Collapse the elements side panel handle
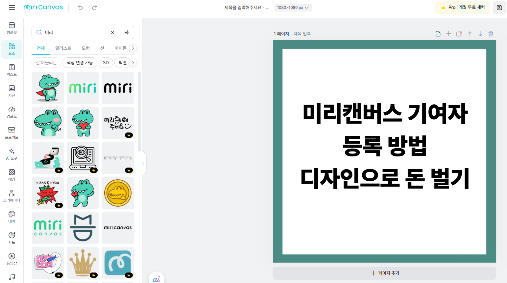The height and width of the screenshot is (283, 507). (x=143, y=163)
